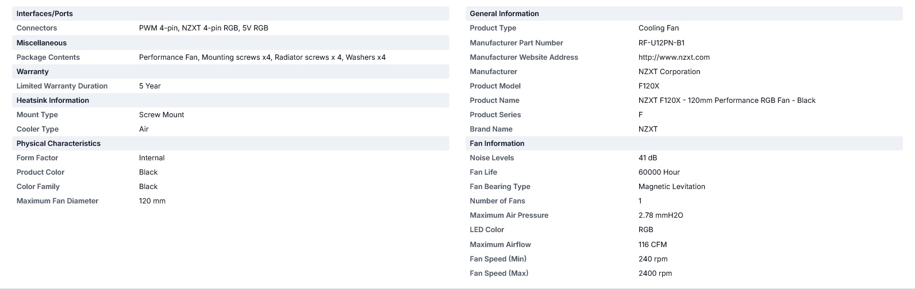This screenshot has width=915, height=289.
Task: Select the Magnetic Levitation bearing value
Action: tap(672, 186)
